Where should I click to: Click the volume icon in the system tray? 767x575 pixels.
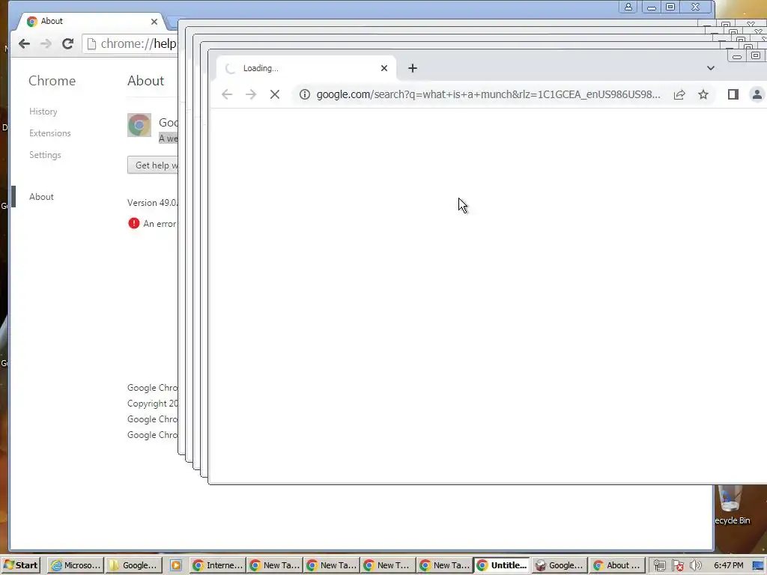click(x=695, y=566)
